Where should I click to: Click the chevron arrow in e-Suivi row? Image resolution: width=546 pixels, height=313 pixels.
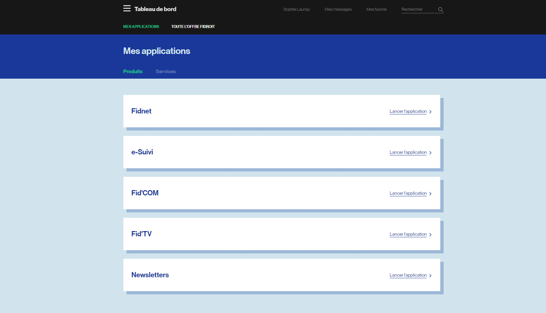(x=430, y=153)
